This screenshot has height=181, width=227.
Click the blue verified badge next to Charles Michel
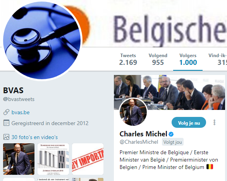171,134
